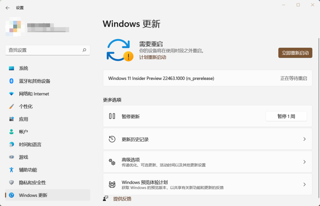The image size is (320, 206).
Task: Click the back arrow icon
Action: (x=7, y=8)
